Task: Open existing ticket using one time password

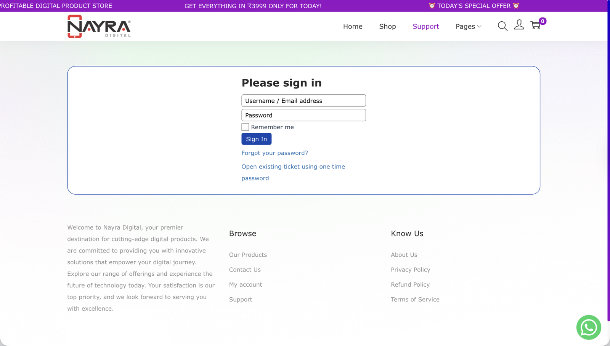Action: 293,167
